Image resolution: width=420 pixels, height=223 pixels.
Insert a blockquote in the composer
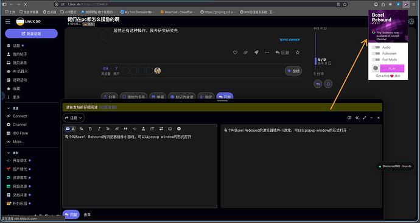click(125, 129)
